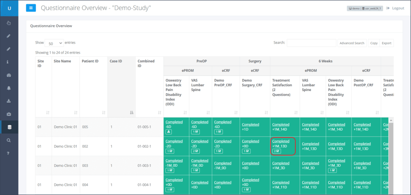The width and height of the screenshot is (411, 195).
Task: Click the Export button
Action: point(386,43)
